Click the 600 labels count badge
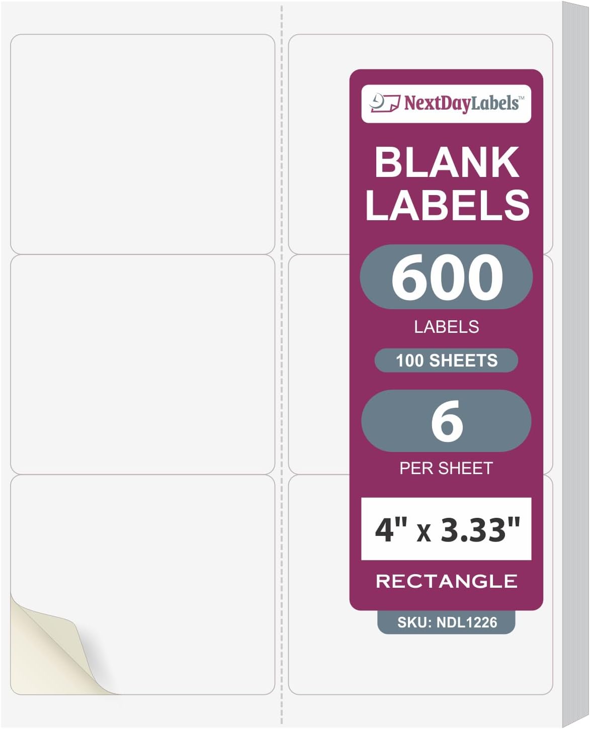The height and width of the screenshot is (729, 590). pyautogui.click(x=447, y=277)
